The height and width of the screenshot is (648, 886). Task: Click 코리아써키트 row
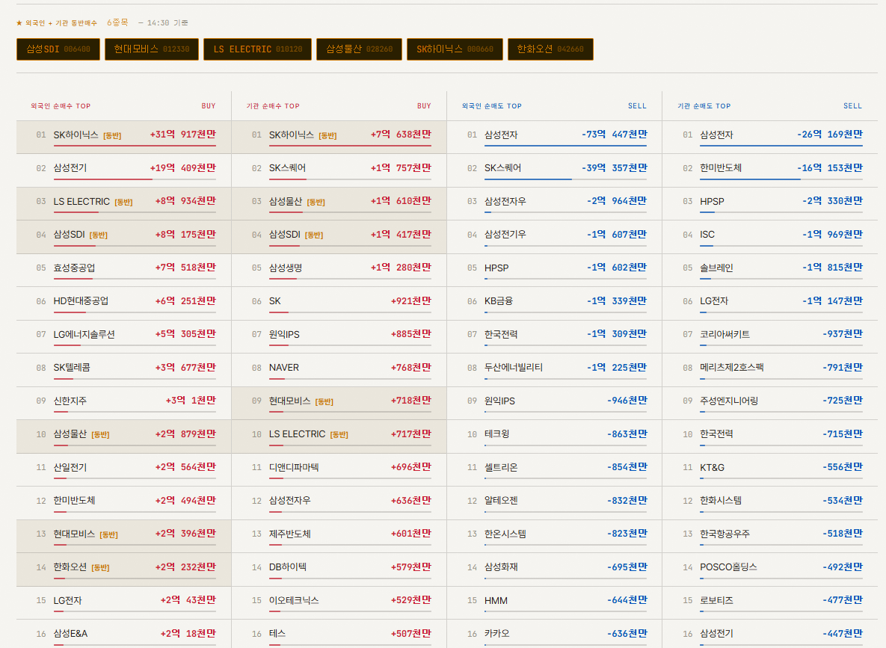coord(770,337)
